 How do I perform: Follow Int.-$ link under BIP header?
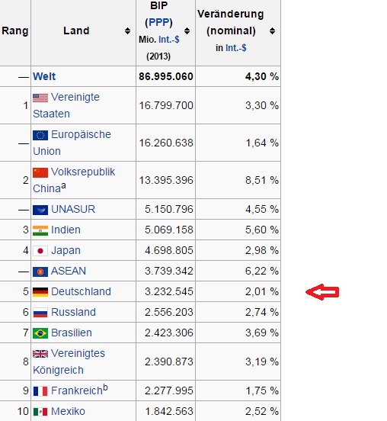(x=169, y=40)
